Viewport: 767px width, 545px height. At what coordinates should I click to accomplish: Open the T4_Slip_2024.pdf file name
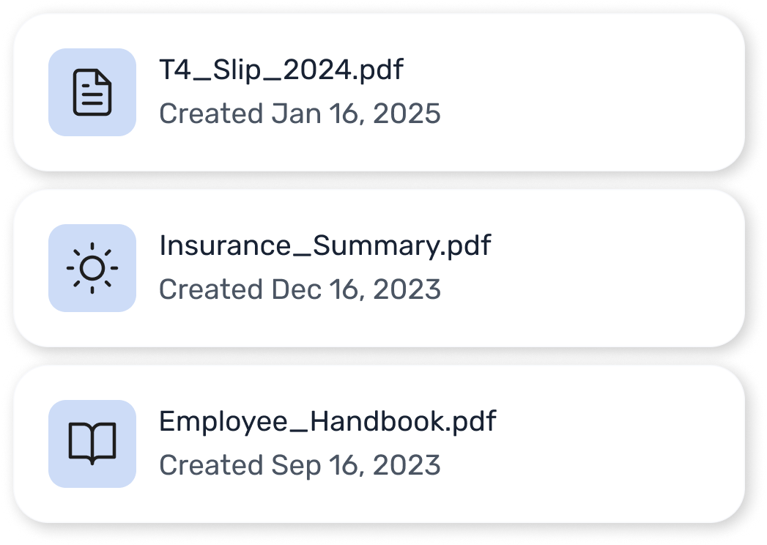point(281,70)
